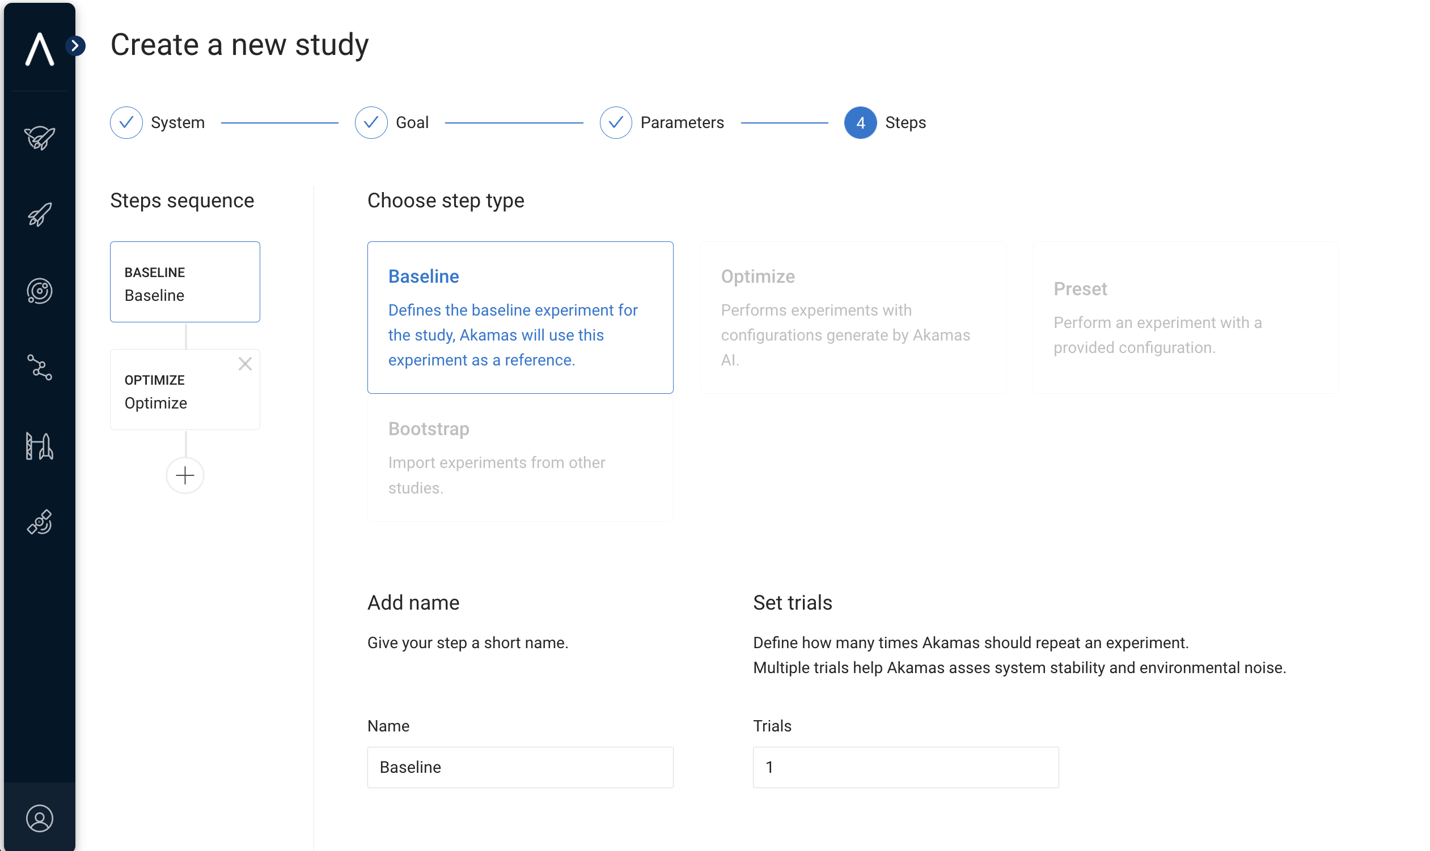Open the target goal sidebar icon
1430x851 pixels.
(40, 291)
